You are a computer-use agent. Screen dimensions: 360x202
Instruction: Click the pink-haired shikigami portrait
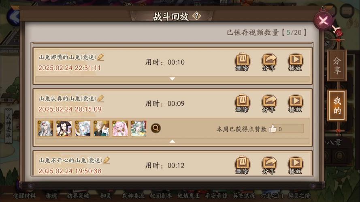click(x=120, y=128)
